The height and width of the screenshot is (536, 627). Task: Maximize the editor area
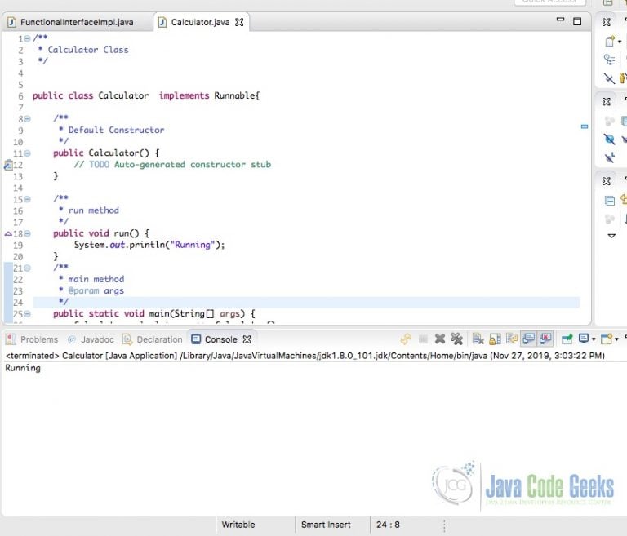(x=577, y=21)
